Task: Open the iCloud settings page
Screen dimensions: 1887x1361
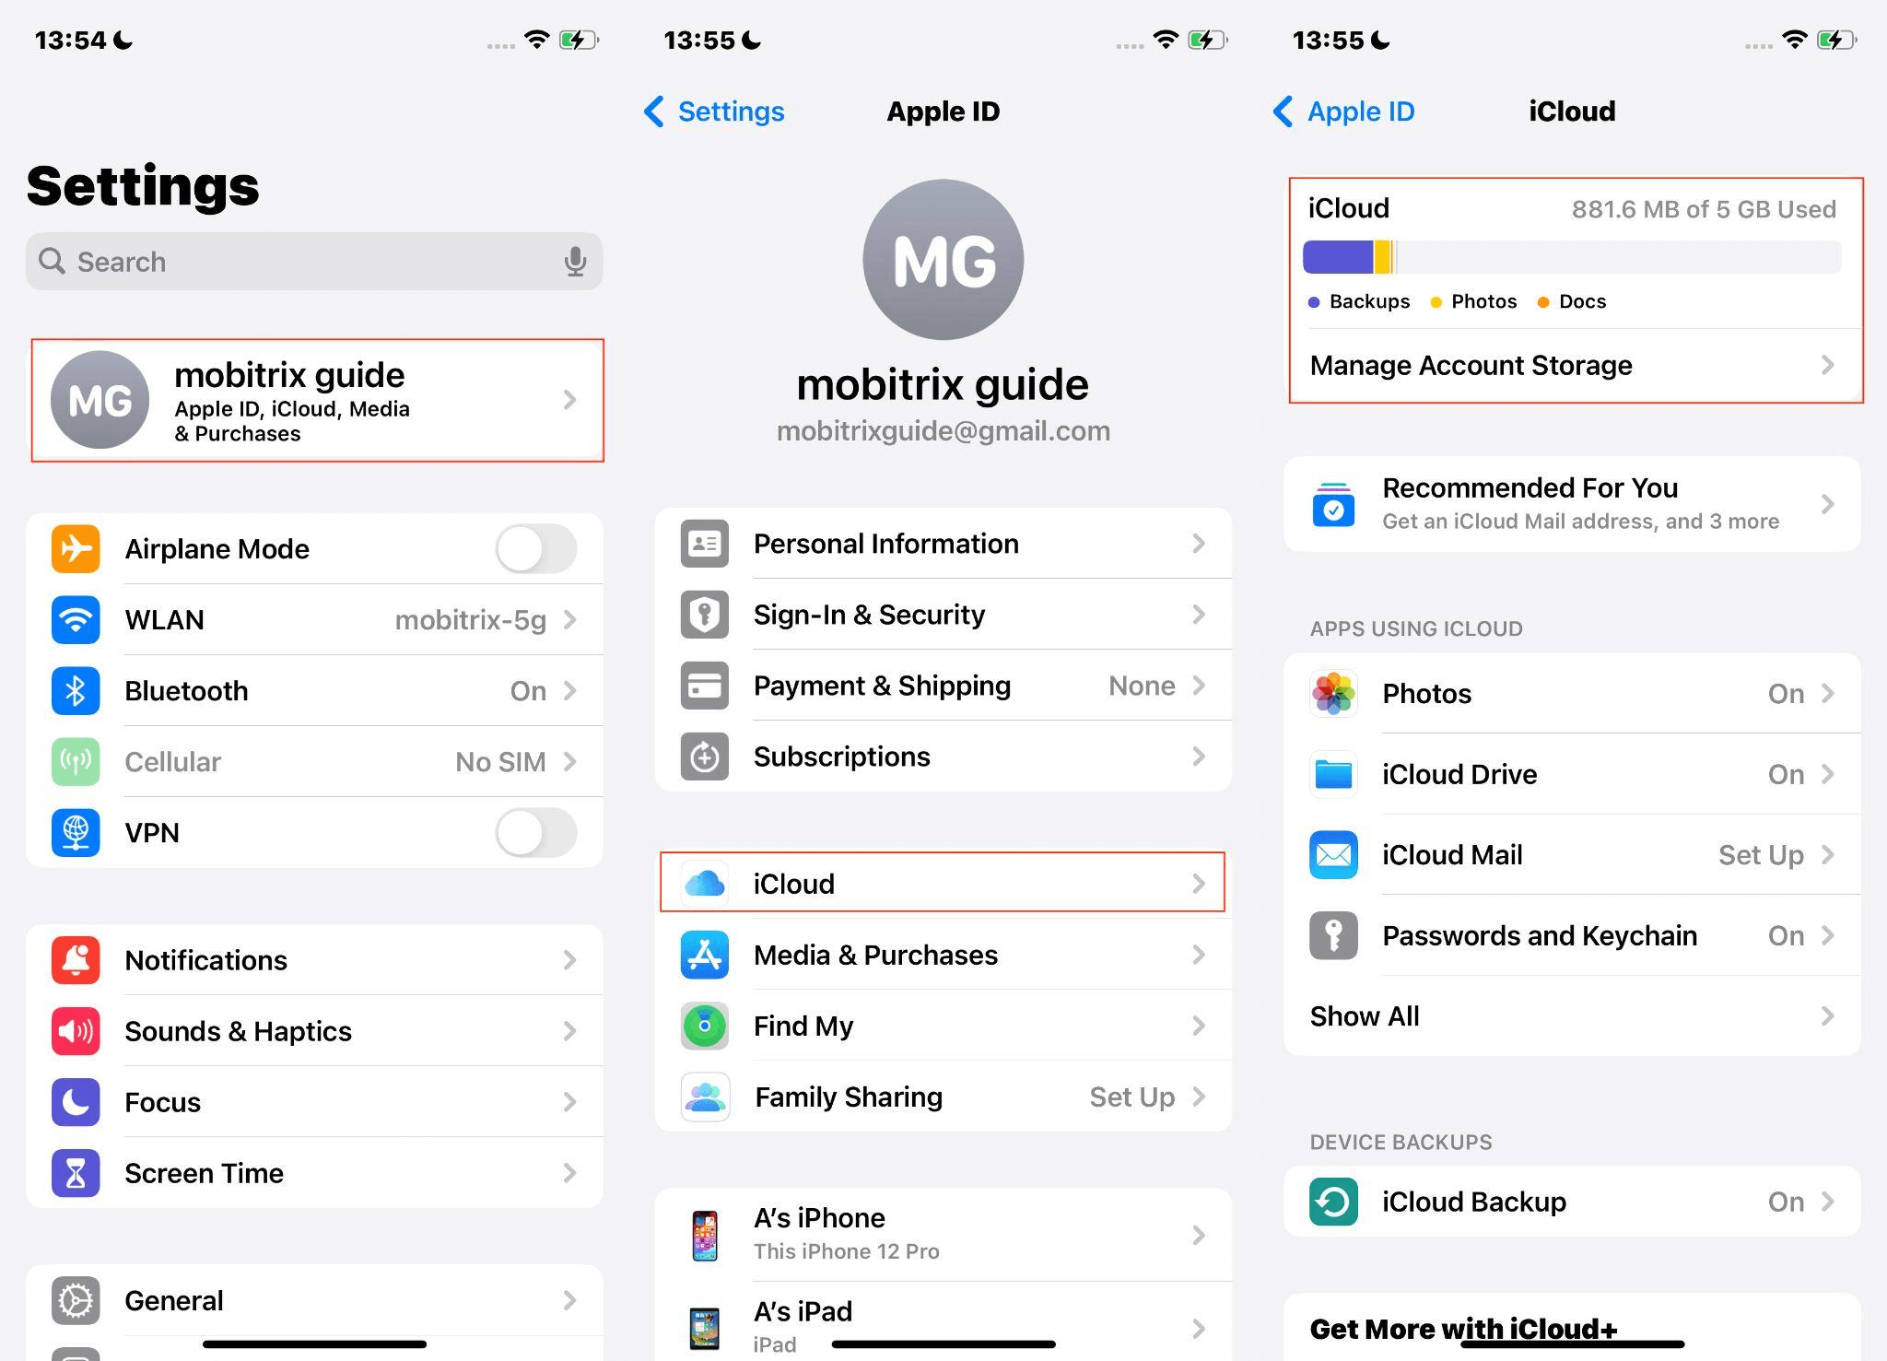Action: 943,882
